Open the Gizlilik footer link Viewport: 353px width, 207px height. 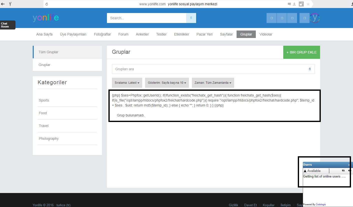coord(234,205)
